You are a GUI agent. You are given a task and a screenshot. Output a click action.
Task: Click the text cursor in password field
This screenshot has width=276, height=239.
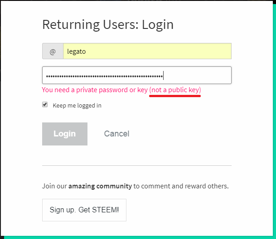pos(163,75)
